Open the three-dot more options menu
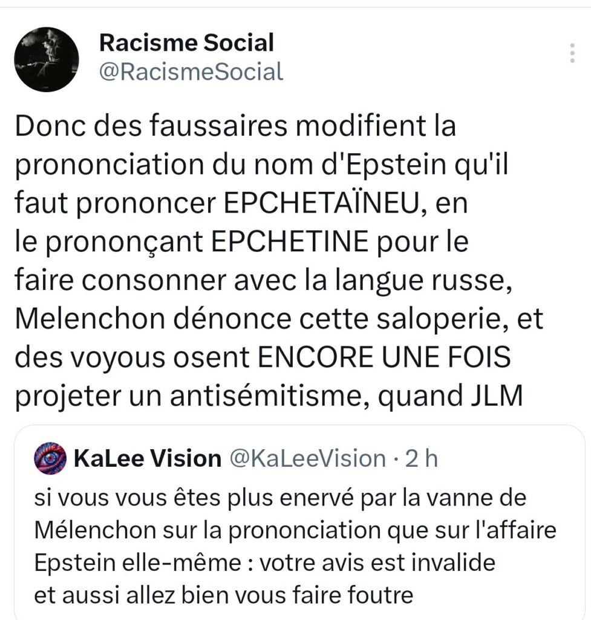 (572, 53)
